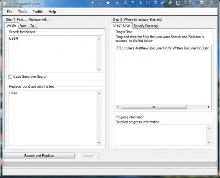Click the file list scroll-right arrow

click(x=209, y=107)
